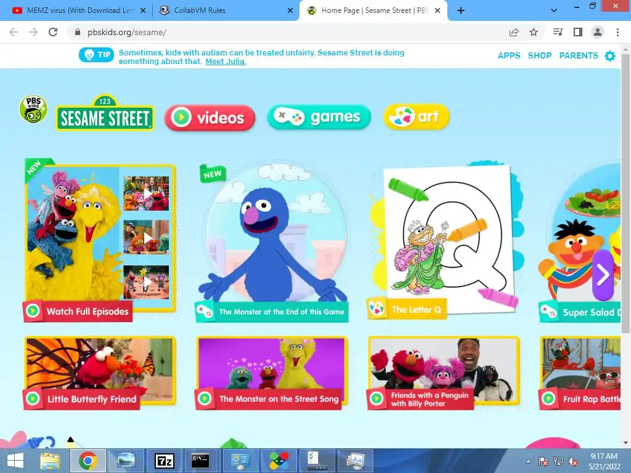Click play icon on Little Butterfly Friend label

(33, 398)
